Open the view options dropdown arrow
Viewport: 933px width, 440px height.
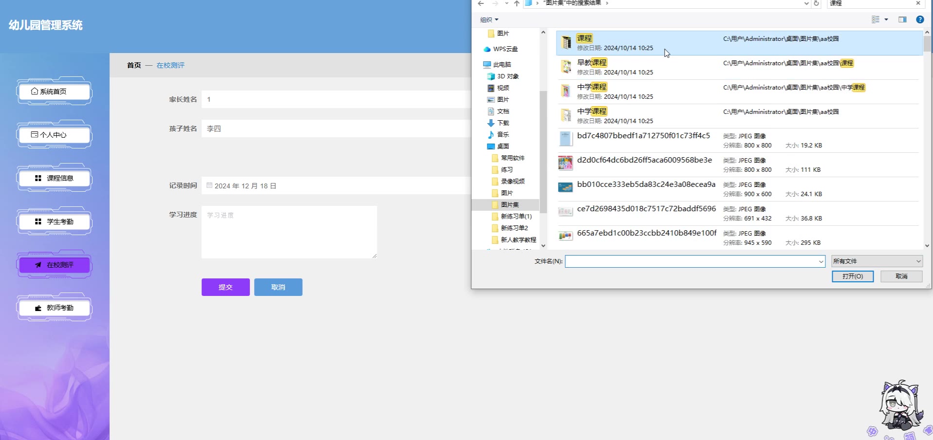coord(886,19)
